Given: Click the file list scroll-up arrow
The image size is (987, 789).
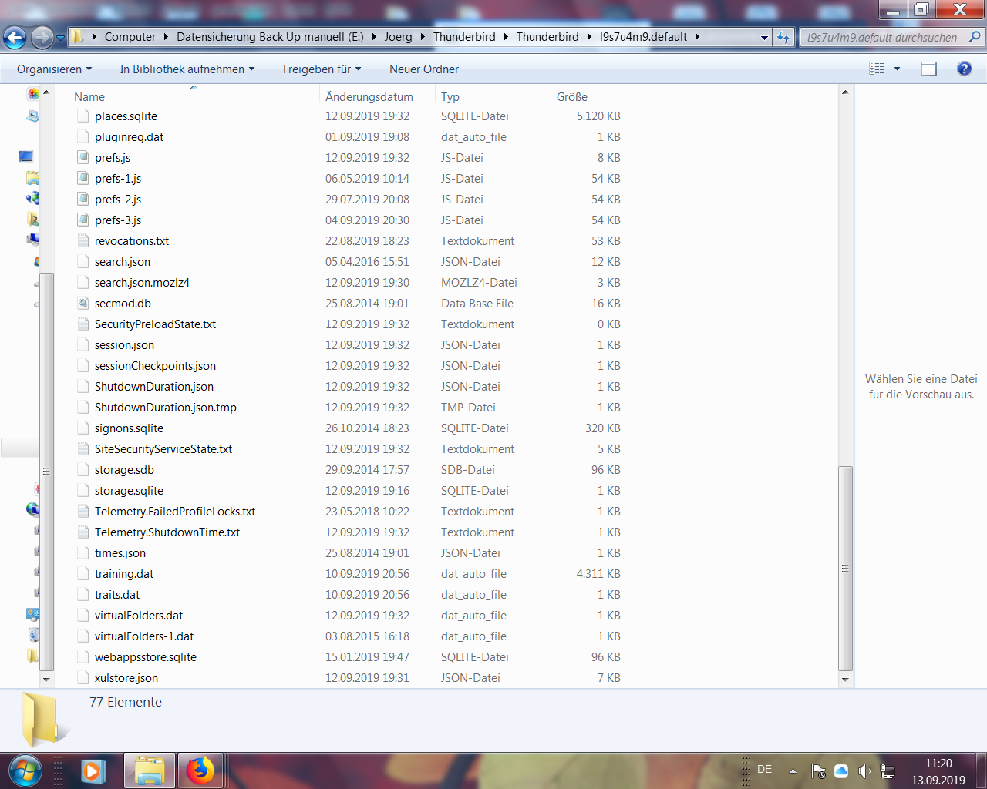Looking at the screenshot, I should [845, 92].
